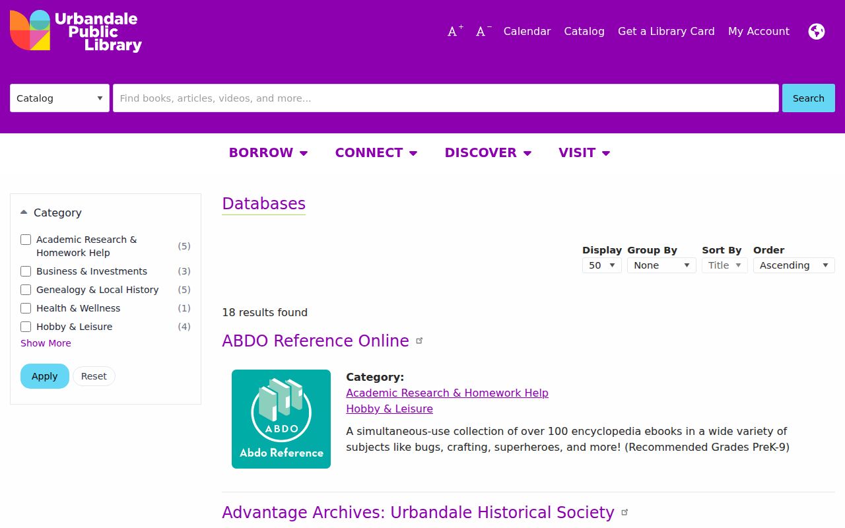Enable the Health & Wellness filter
The height and width of the screenshot is (528, 845).
click(x=26, y=308)
